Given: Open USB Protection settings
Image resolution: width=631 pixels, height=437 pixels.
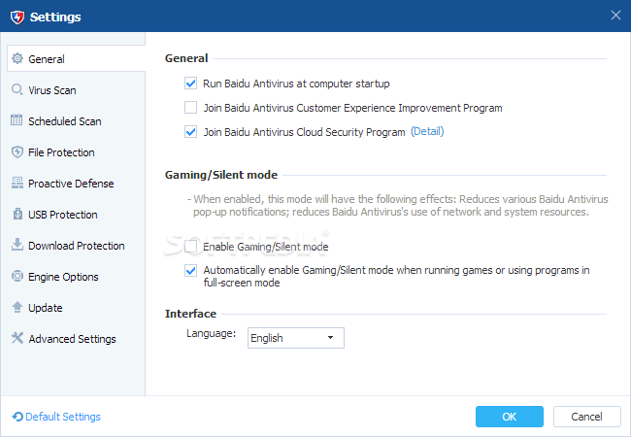Looking at the screenshot, I should coord(63,215).
